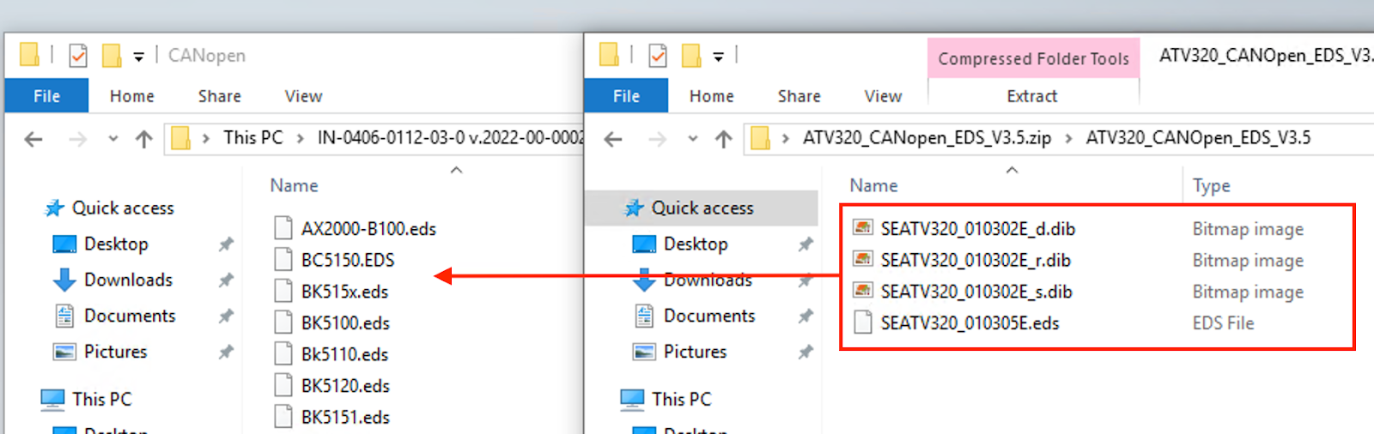Expand recent locations dropdown in ATV320 window
Viewport: 1374px width, 434px height.
[693, 139]
